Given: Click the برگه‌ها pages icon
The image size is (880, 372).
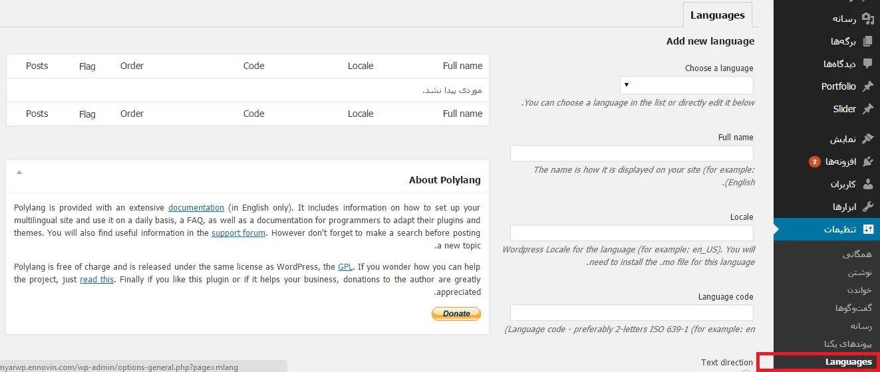Looking at the screenshot, I should 867,41.
